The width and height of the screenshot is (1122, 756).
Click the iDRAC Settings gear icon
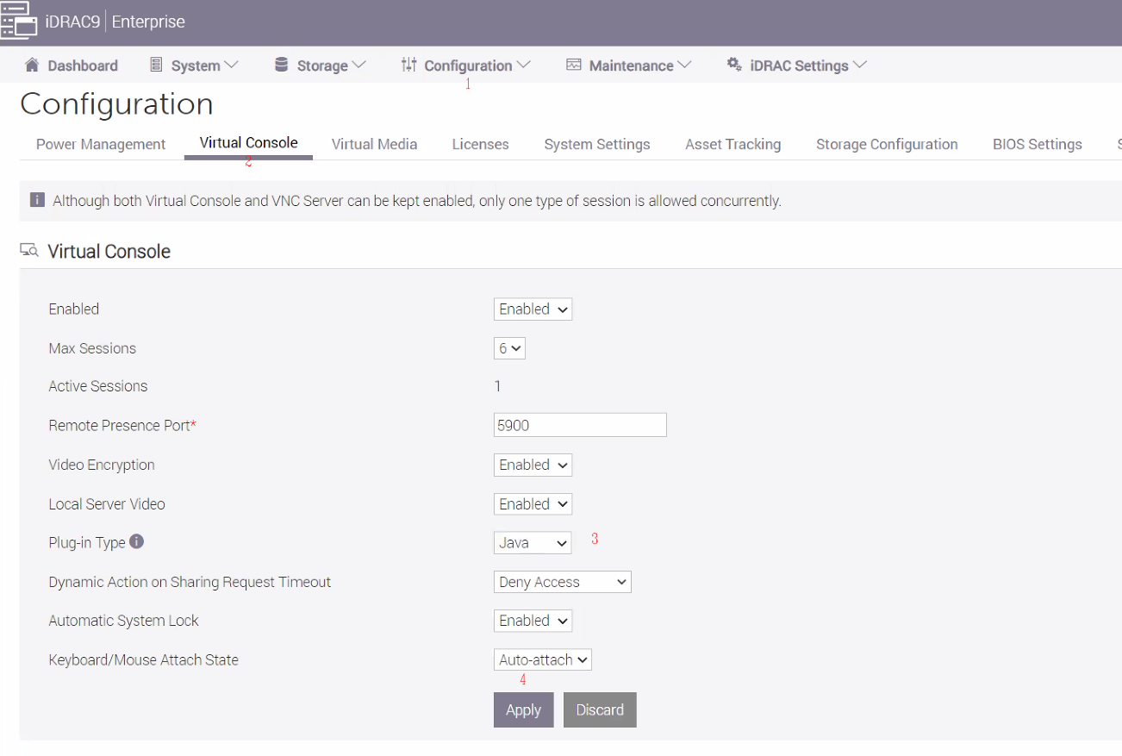pos(734,64)
